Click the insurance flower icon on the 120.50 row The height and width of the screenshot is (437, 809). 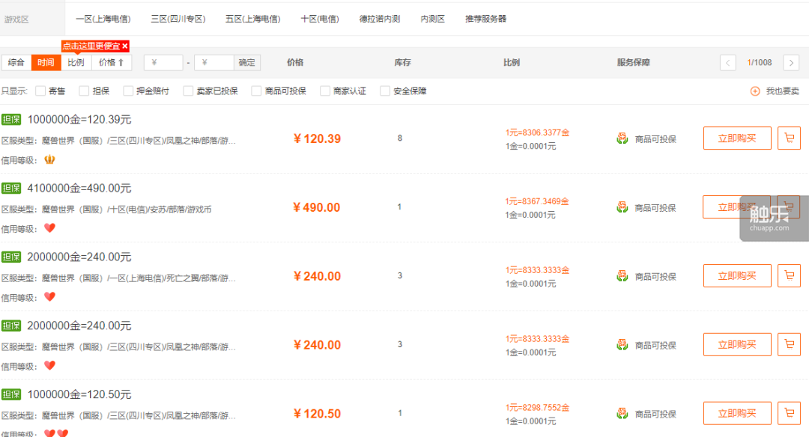[622, 414]
